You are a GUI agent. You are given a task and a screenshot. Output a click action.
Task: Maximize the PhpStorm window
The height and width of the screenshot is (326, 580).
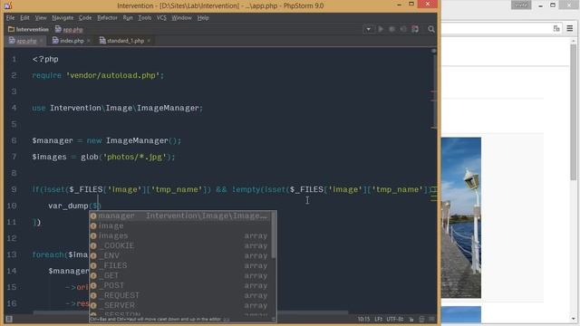[411, 4]
